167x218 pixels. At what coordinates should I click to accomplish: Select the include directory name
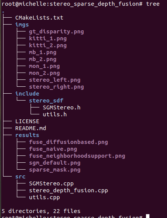point(27,94)
